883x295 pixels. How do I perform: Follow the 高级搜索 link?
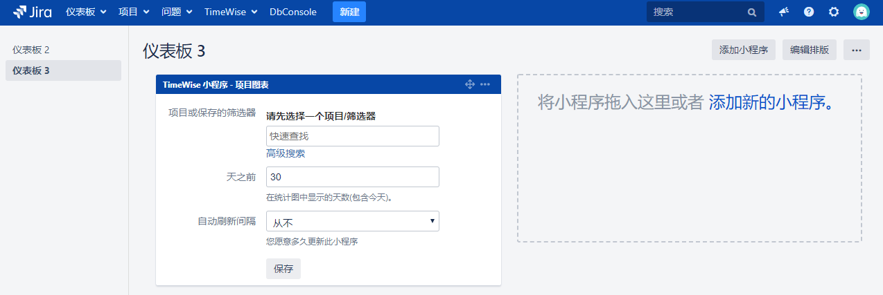[285, 153]
